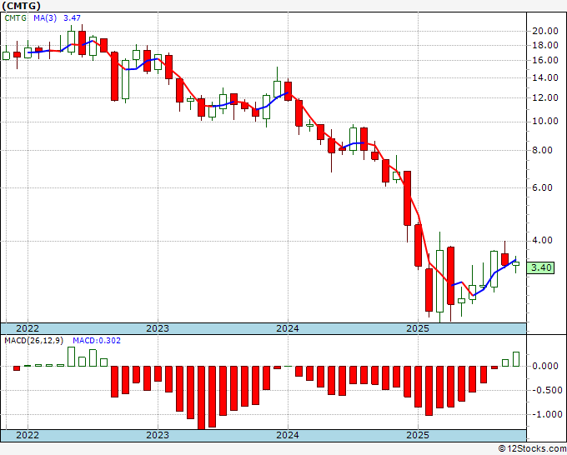Select the CMTG legend label
567x455 pixels.
point(15,18)
